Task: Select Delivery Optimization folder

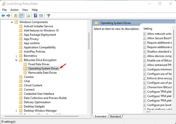Action: click(x=37, y=102)
